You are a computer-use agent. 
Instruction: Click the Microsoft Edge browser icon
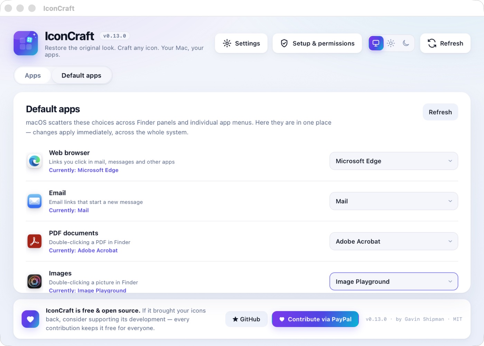pyautogui.click(x=35, y=161)
